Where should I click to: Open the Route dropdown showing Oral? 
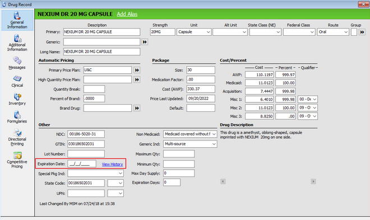coord(333,32)
